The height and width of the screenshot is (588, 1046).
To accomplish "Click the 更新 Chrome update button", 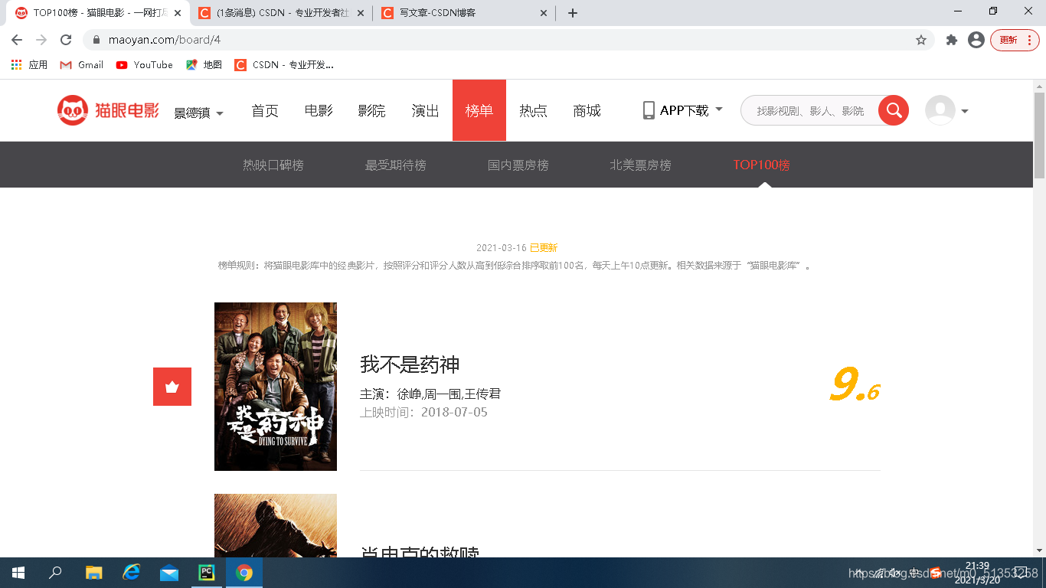I will point(1008,40).
